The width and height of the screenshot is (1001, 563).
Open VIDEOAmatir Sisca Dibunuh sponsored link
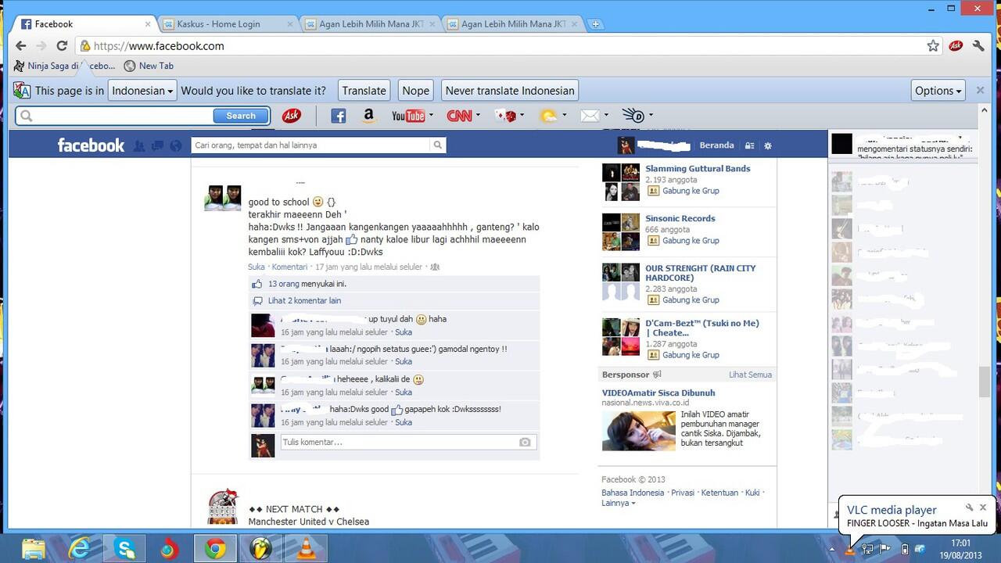click(x=658, y=393)
